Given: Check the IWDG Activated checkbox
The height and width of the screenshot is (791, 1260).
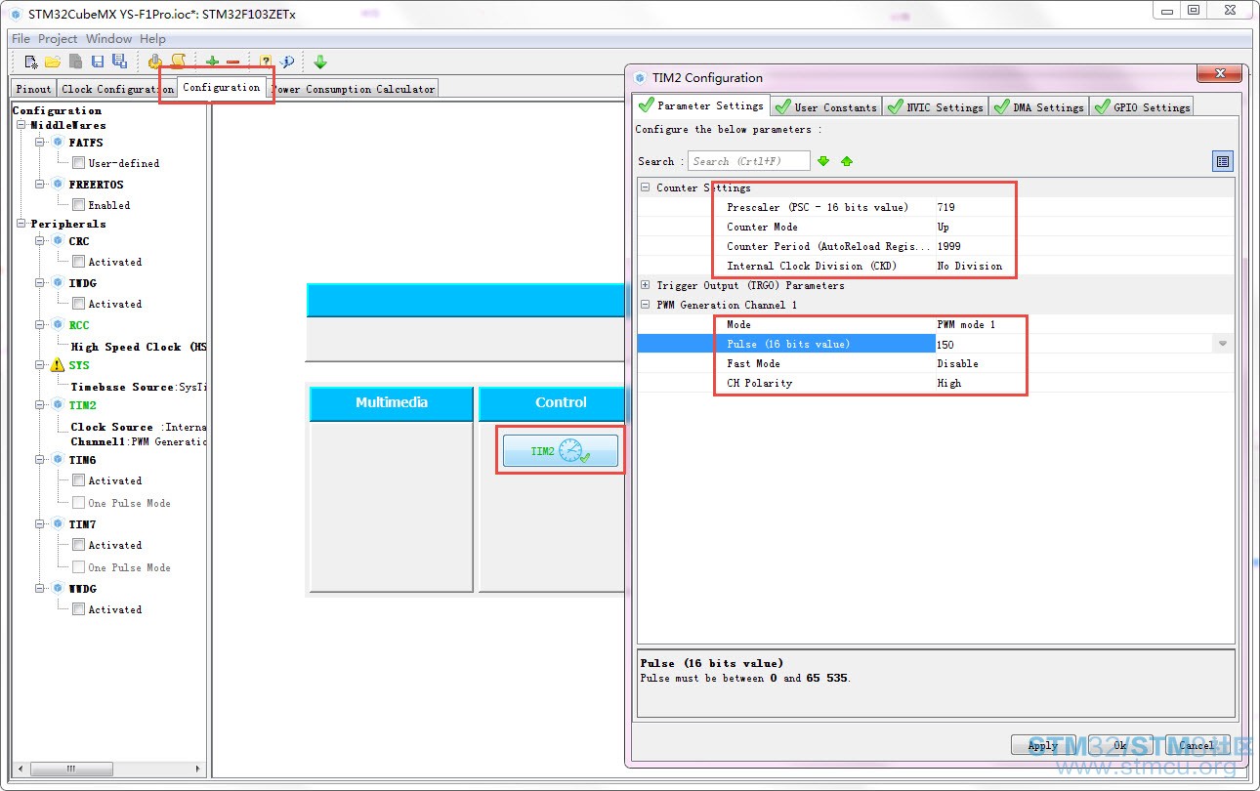Looking at the screenshot, I should 78,304.
